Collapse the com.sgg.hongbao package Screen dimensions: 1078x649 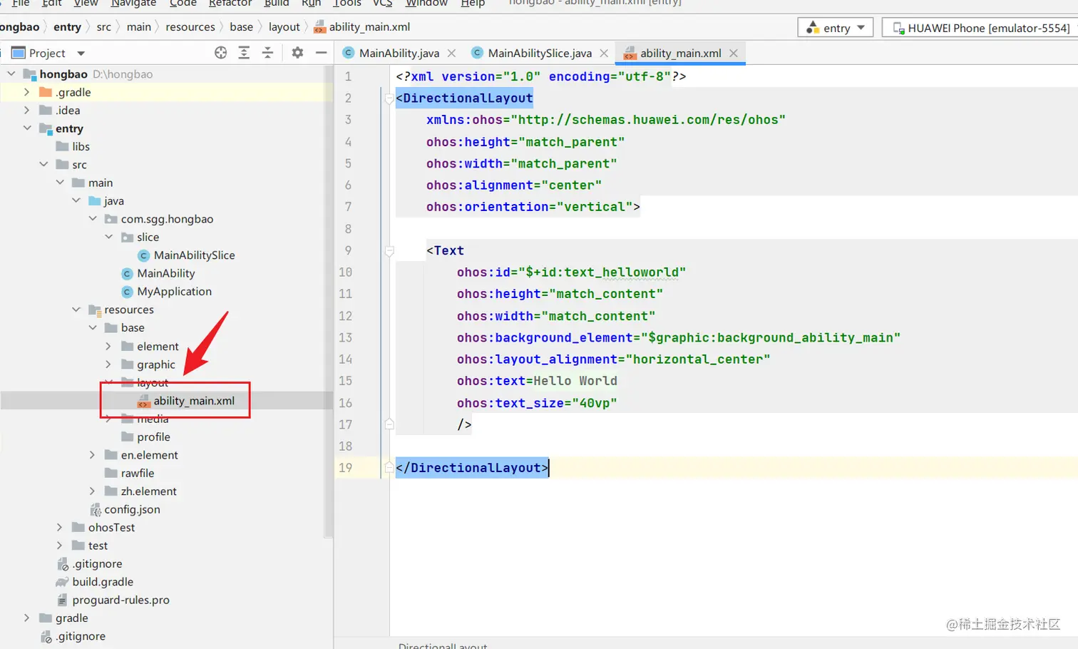click(93, 219)
